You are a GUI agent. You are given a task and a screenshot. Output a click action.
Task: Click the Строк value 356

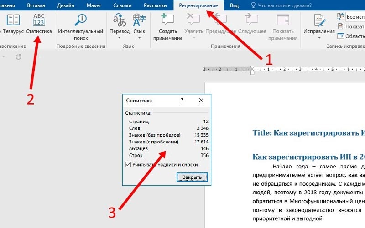pos(204,155)
